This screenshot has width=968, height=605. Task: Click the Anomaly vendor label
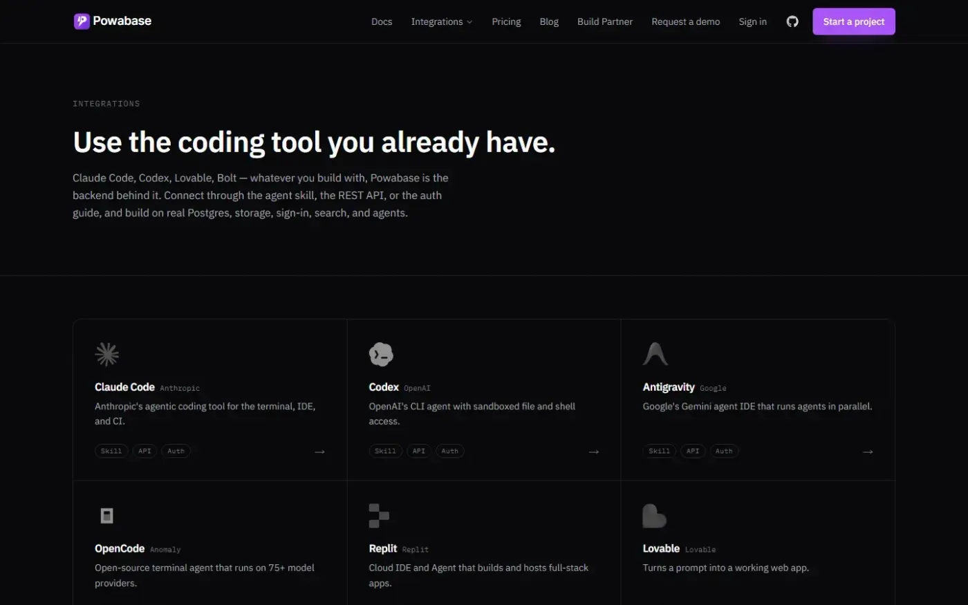pos(165,550)
